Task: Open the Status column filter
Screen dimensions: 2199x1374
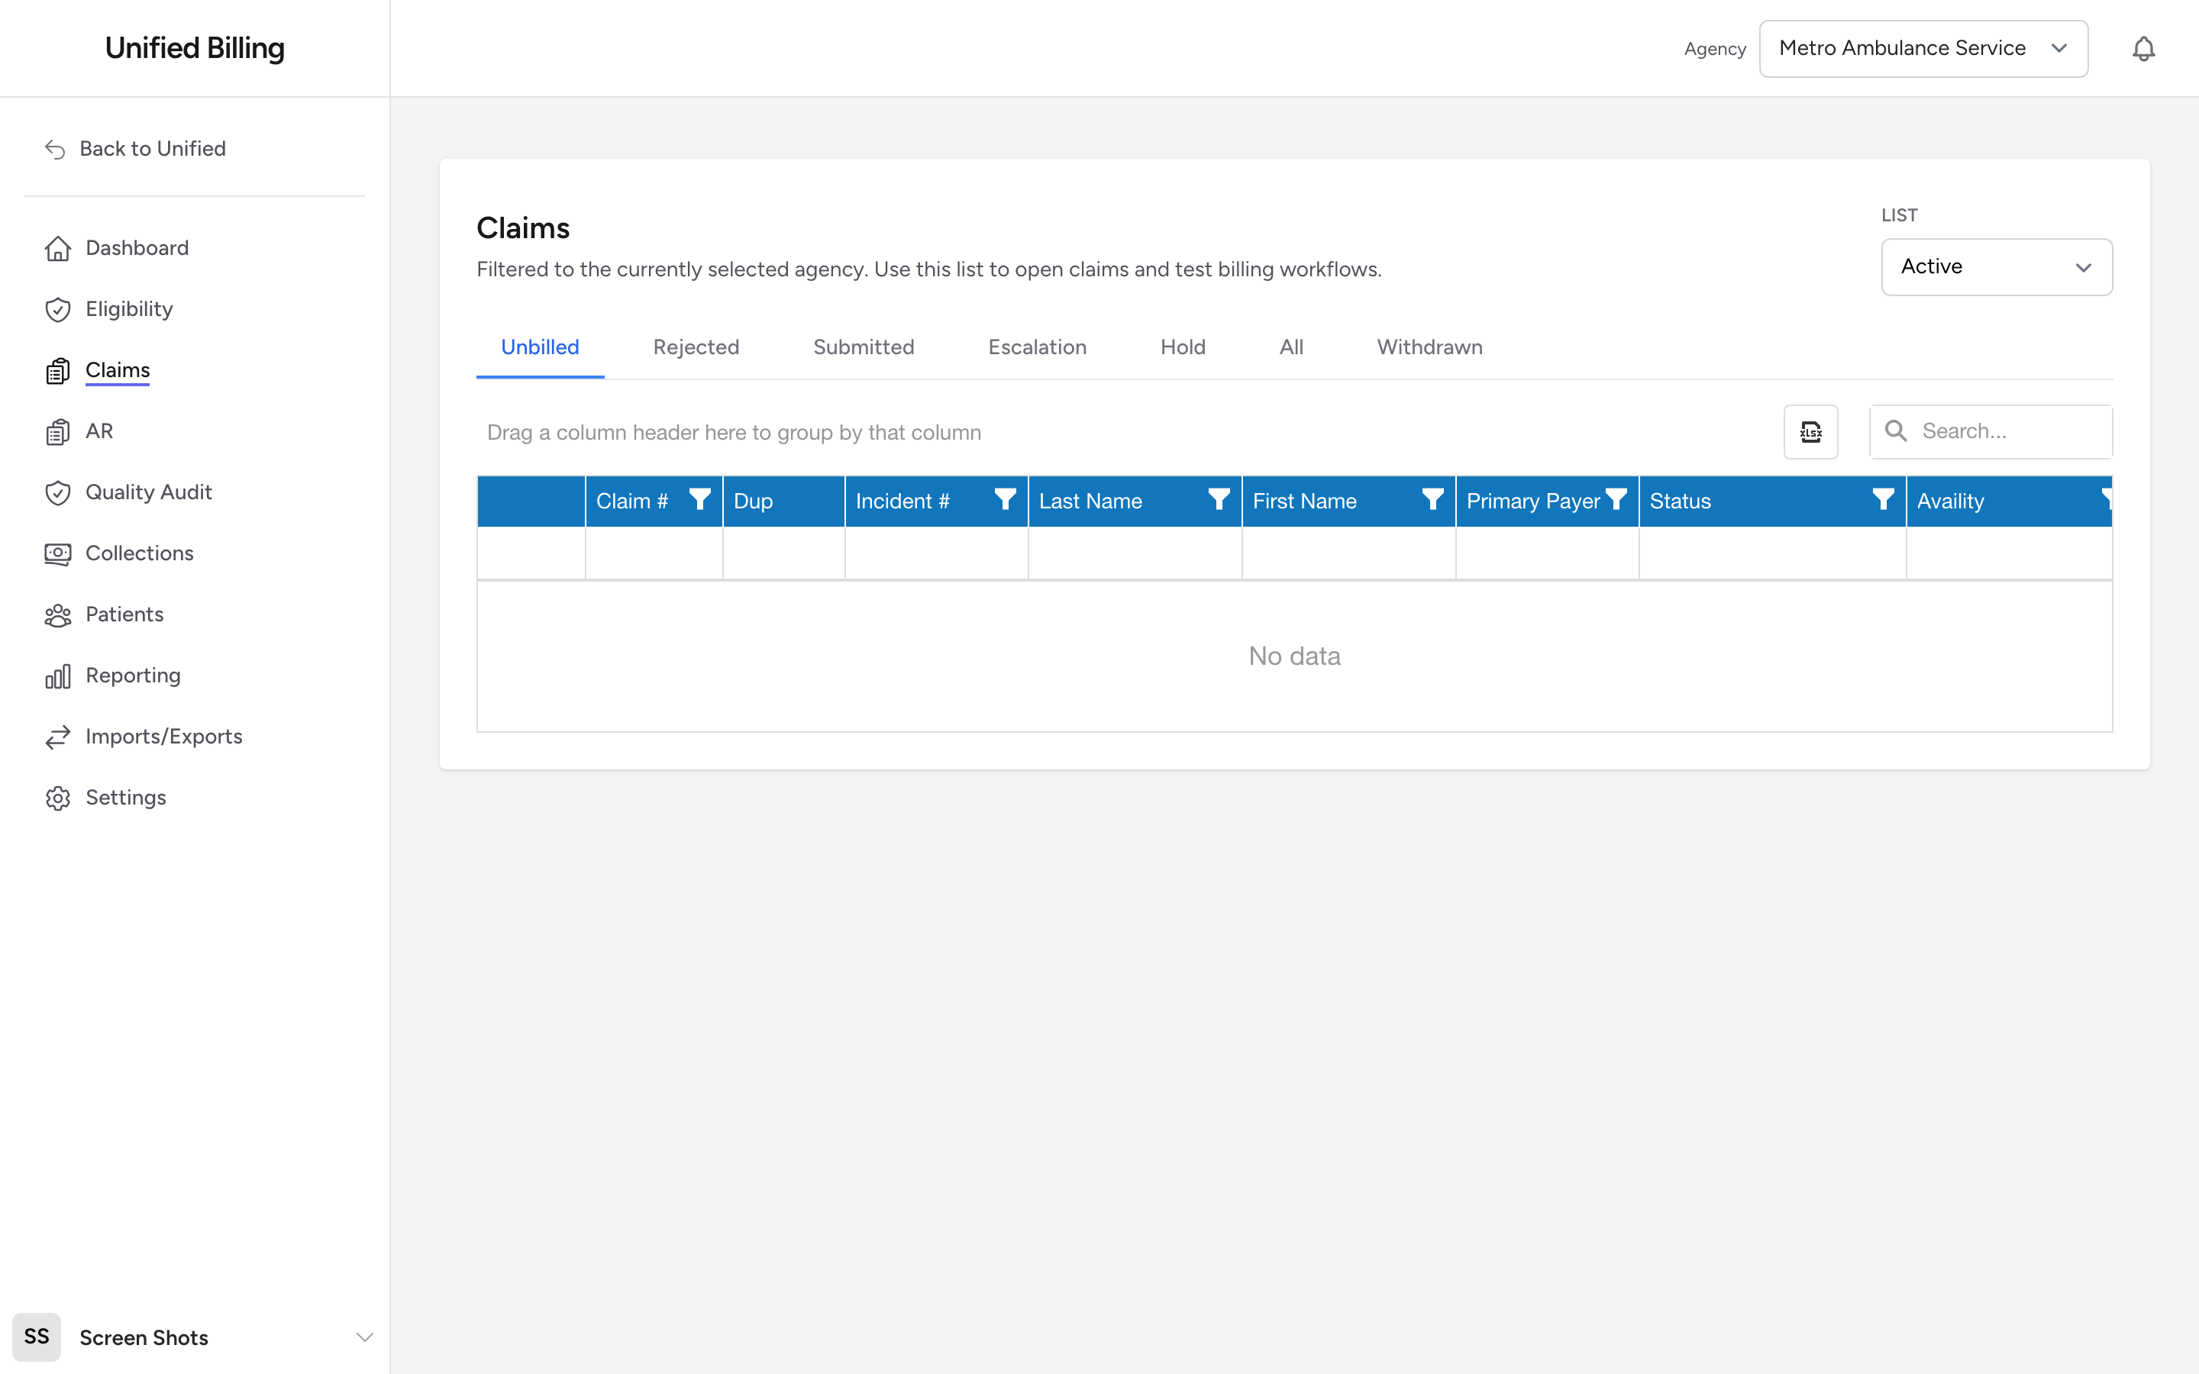Action: (x=1883, y=500)
